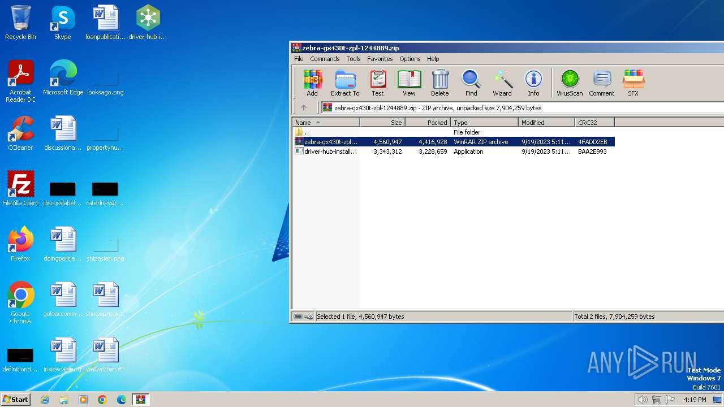Open the Skype desktop shortcut
The height and width of the screenshot is (407, 724).
(x=63, y=23)
